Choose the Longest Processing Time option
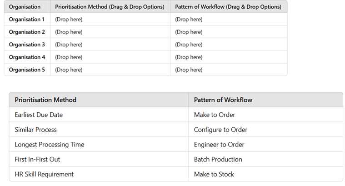The width and height of the screenshot is (345, 186). click(49, 145)
